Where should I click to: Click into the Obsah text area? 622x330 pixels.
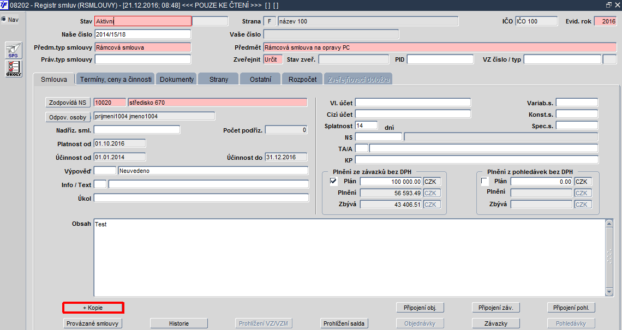click(x=350, y=258)
